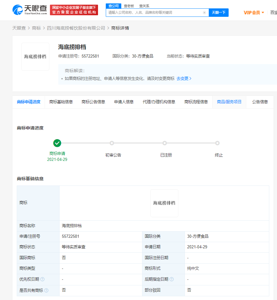Click the TianYanCha logo
This screenshot has height=300, width=277.
point(29,10)
